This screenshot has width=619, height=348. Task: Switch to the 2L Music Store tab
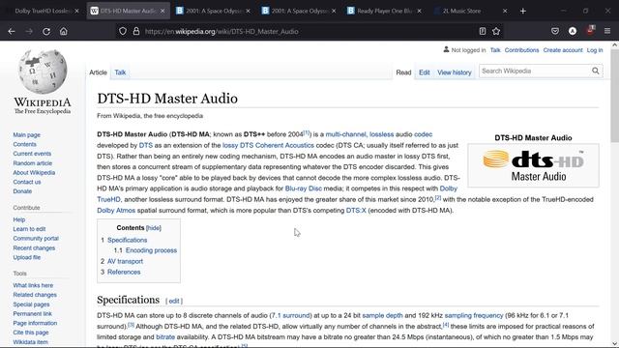[x=462, y=11]
